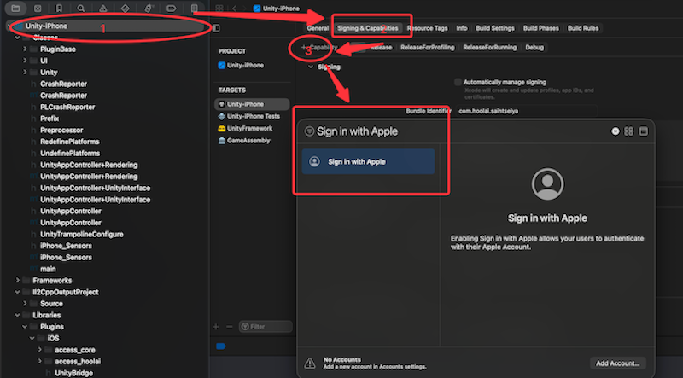Collapse the Signing section
Image resolution: width=683 pixels, height=378 pixels.
(x=311, y=66)
